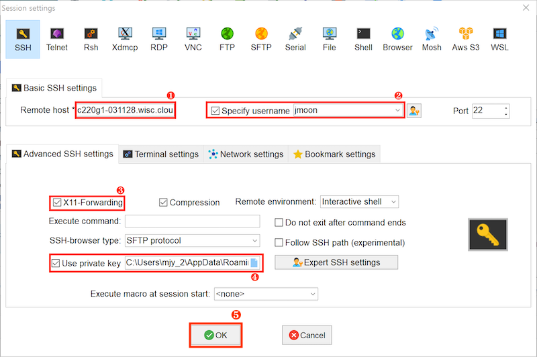
Task: Click the Port number field
Action: coord(488,111)
